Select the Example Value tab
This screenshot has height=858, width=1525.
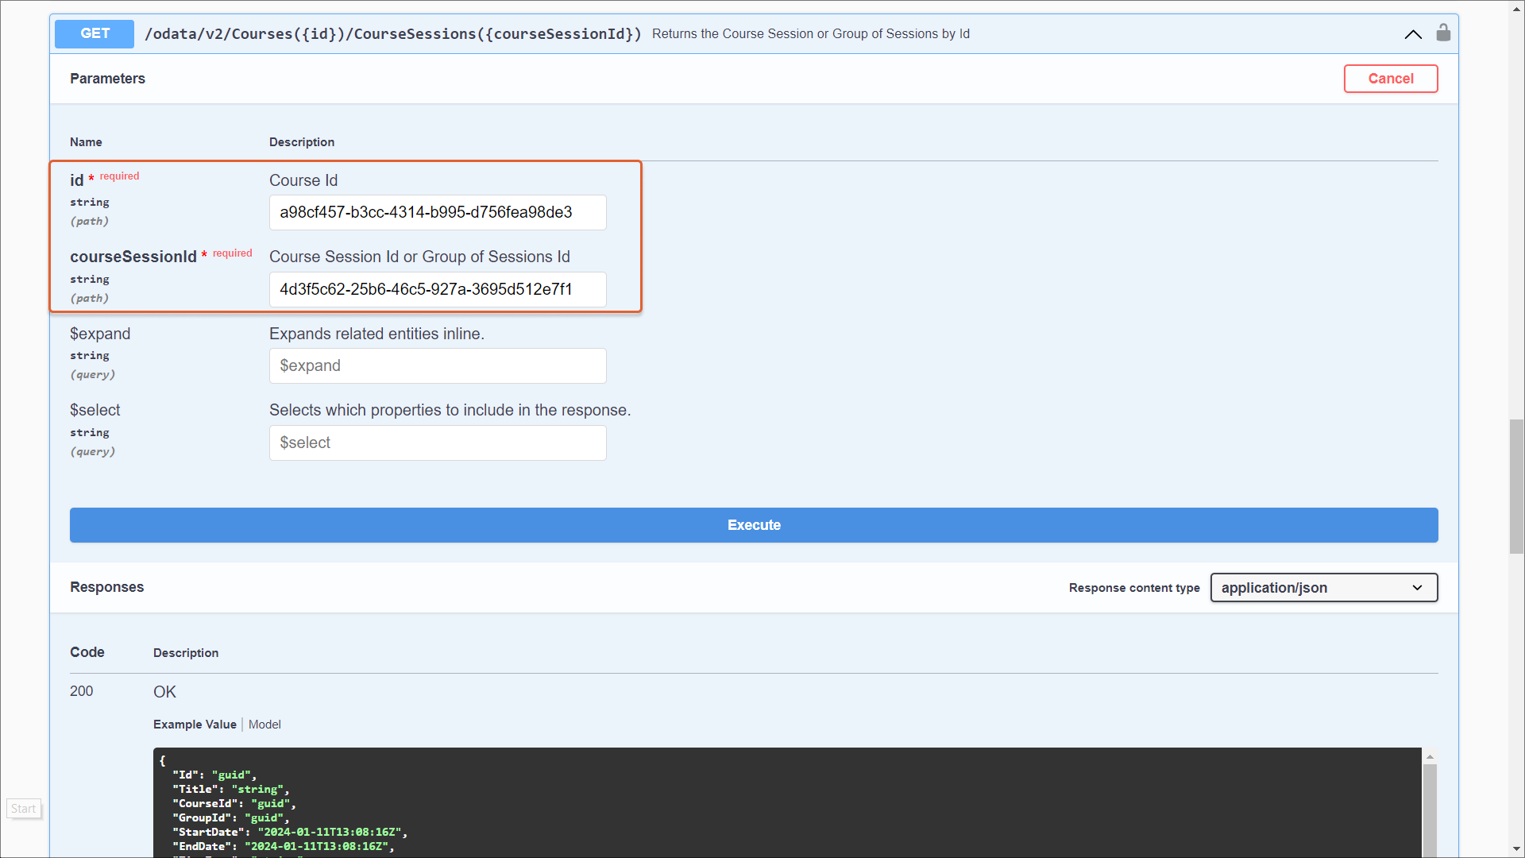pos(195,725)
